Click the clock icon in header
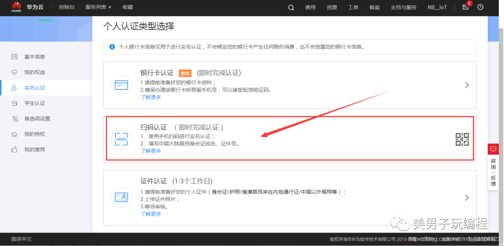Viewport: 504px width, 246px height. point(480,7)
